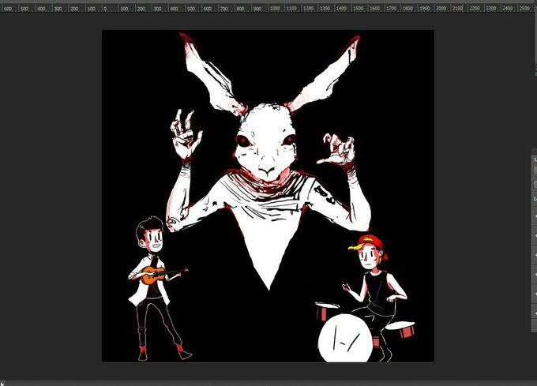Click the 1000 mark on the horizontal ruler
The width and height of the screenshot is (537, 386).
point(275,9)
